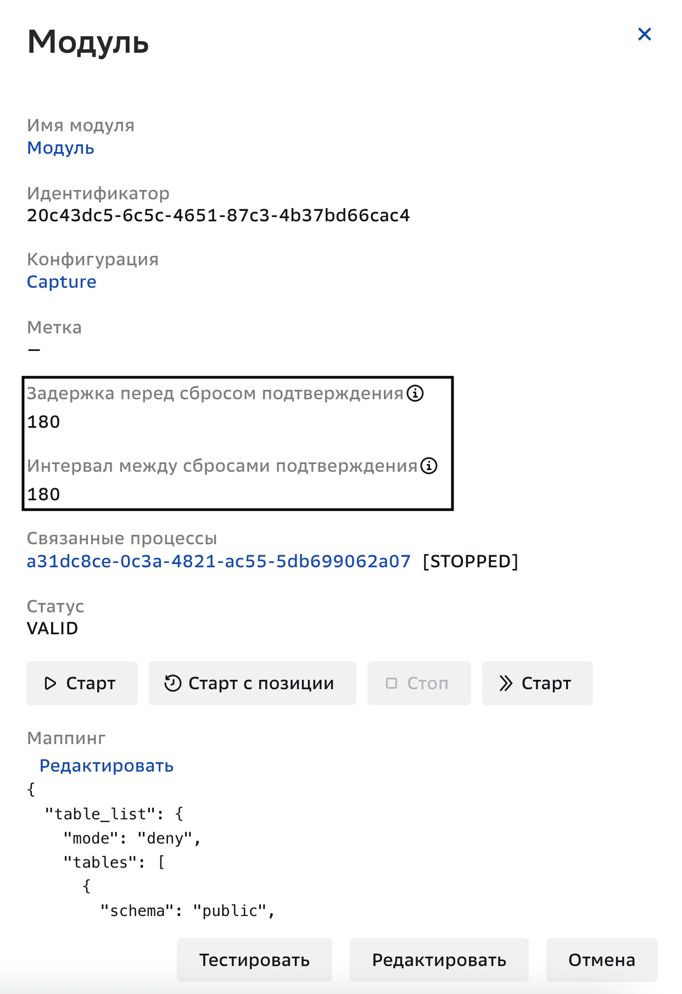Screen dimensions: 682x994
Task: Close the Модуль dialog with the X
Action: point(644,34)
